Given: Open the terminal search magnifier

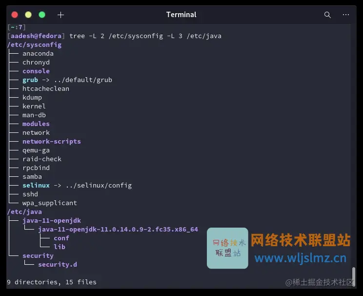Looking at the screenshot, I should 327,15.
